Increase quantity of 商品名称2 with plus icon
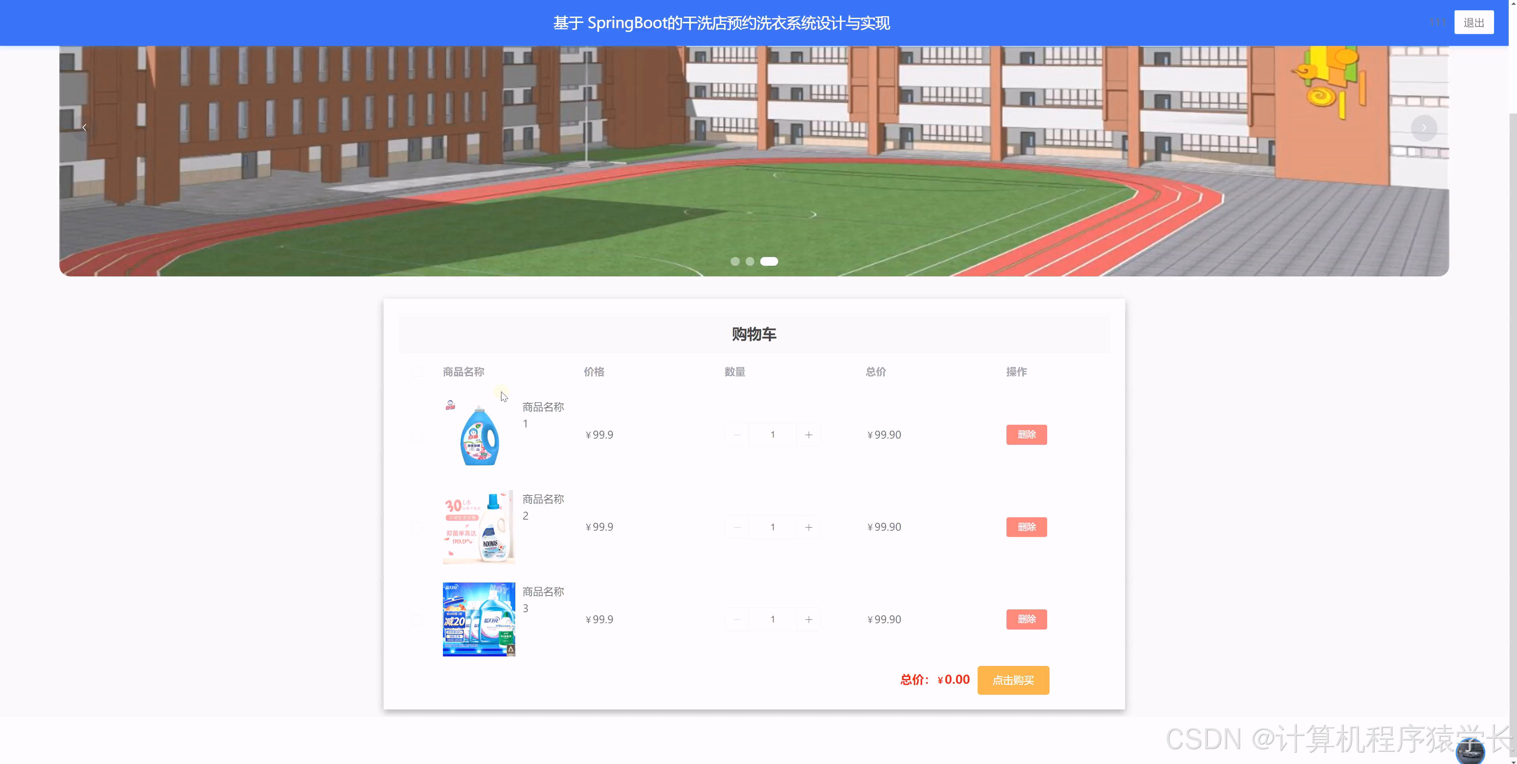 [x=809, y=527]
